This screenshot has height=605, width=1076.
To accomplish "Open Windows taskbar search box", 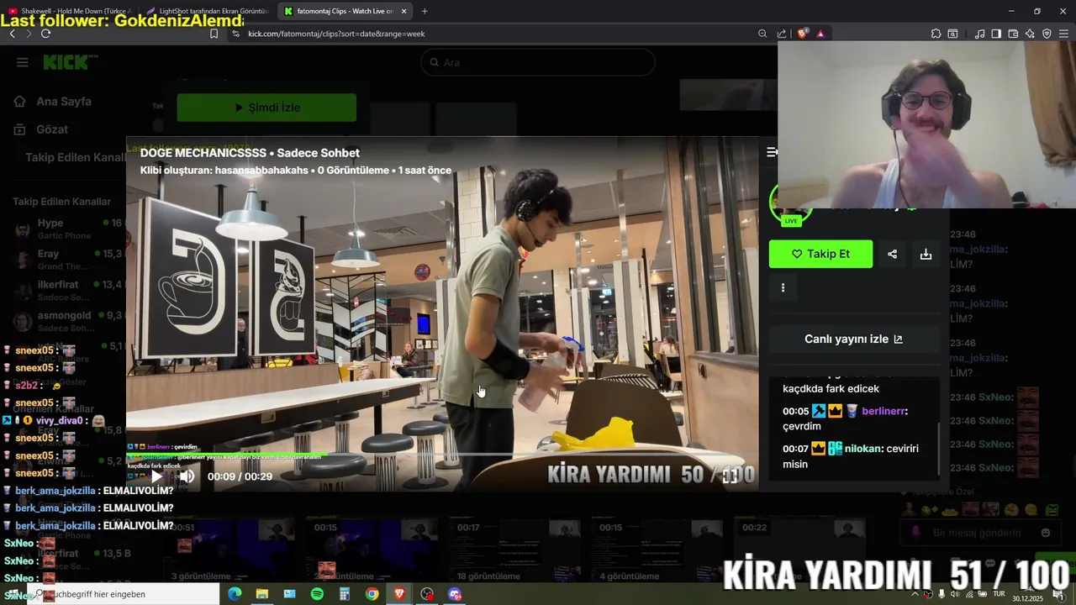I will [124, 594].
